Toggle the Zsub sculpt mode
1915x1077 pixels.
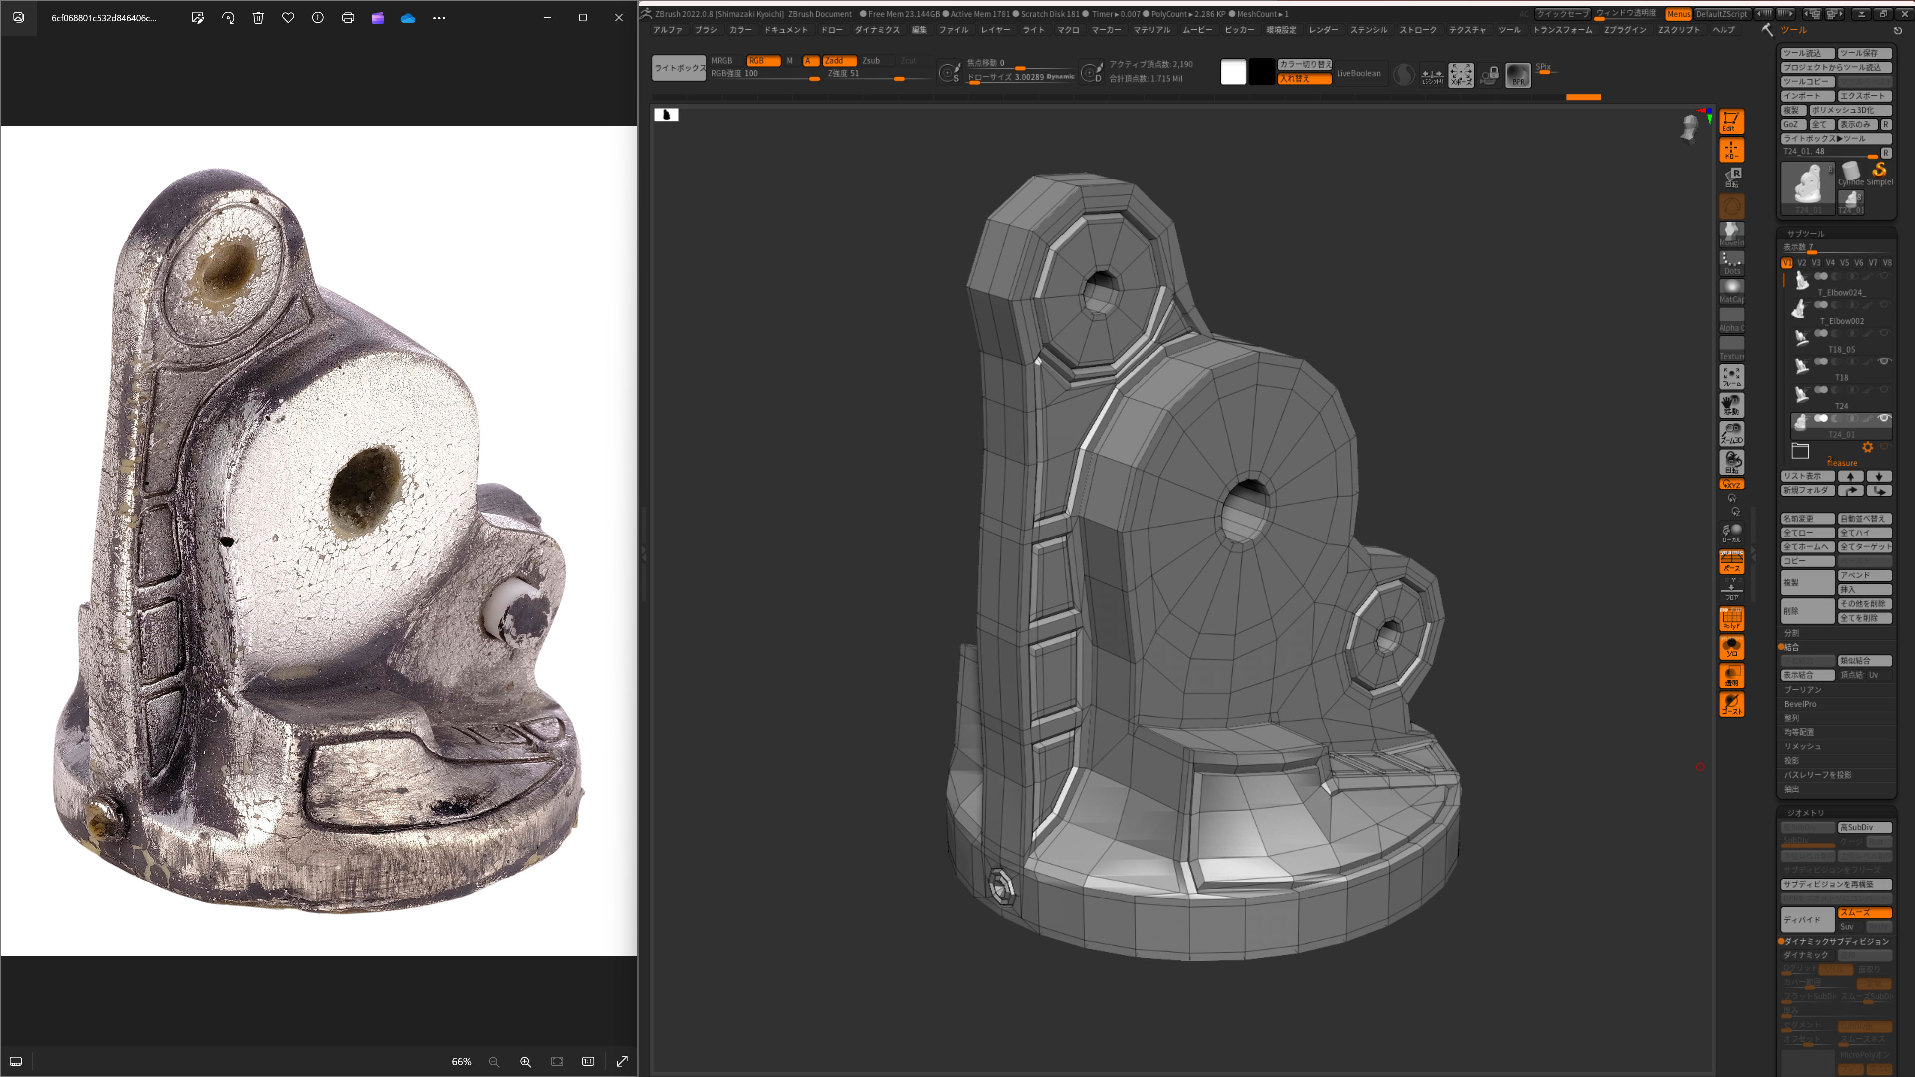click(x=871, y=61)
